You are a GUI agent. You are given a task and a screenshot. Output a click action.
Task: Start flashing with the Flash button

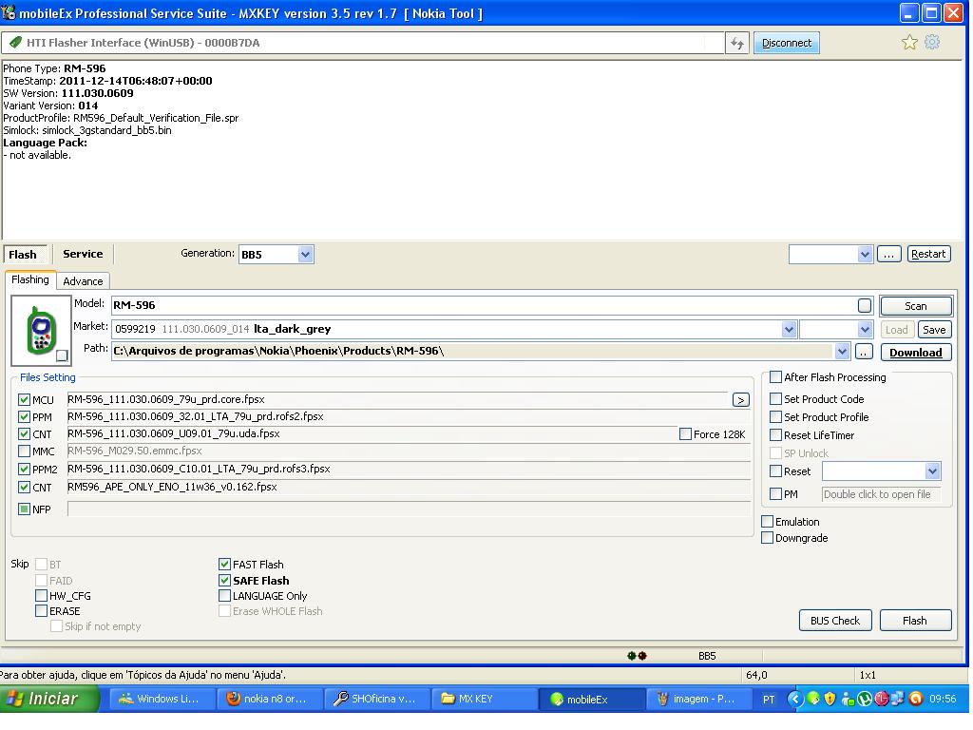pos(915,621)
